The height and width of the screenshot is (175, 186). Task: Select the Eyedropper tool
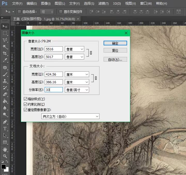click(x=5, y=60)
